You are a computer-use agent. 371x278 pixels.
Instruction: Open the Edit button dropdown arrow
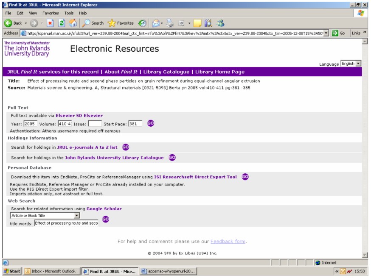[x=189, y=23]
